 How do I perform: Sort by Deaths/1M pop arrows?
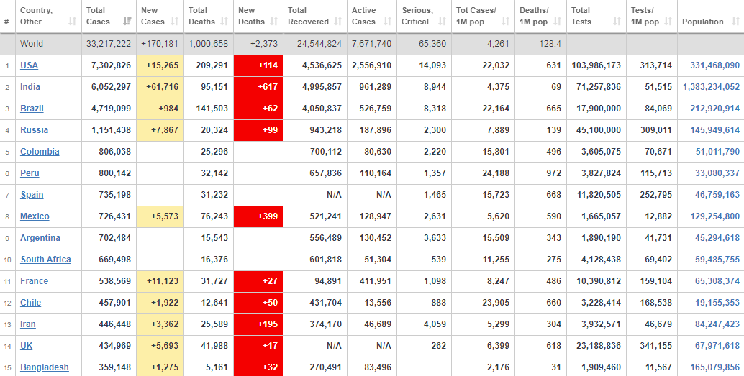(558, 22)
